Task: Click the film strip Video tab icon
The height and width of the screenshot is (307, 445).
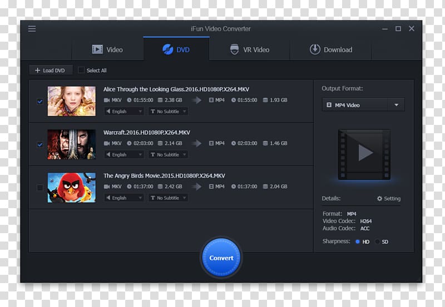Action: pyautogui.click(x=97, y=49)
